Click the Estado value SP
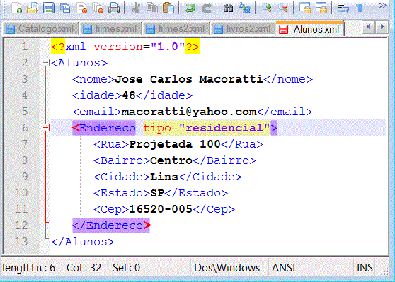The height and width of the screenshot is (282, 395). [157, 193]
